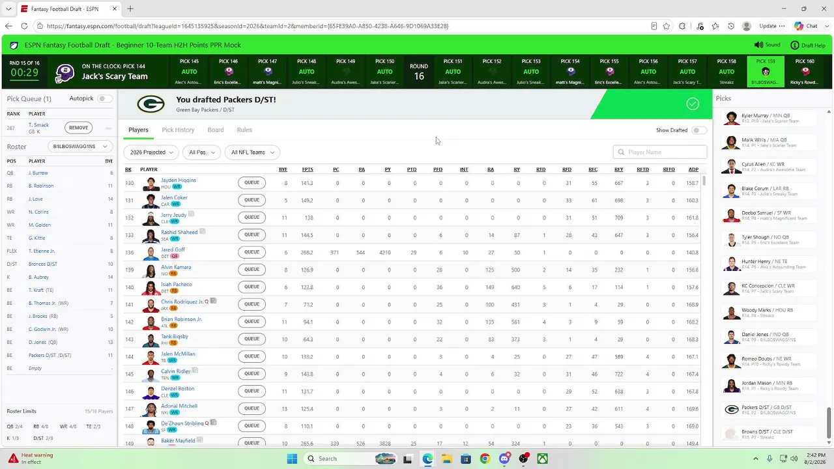The width and height of the screenshot is (834, 469).
Task: Open the Roster team selector dropdown
Action: 79,147
